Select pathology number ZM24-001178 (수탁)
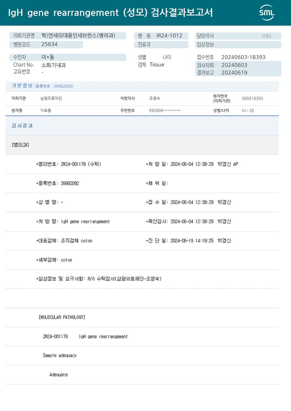This screenshot has width=291, height=411. 69,164
